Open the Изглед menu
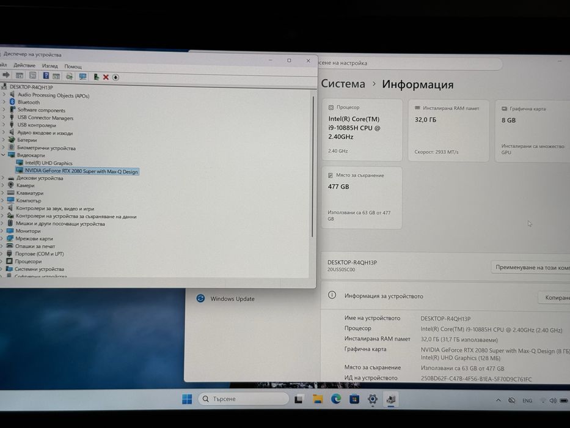Viewport: 570px width, 428px height. (50, 66)
